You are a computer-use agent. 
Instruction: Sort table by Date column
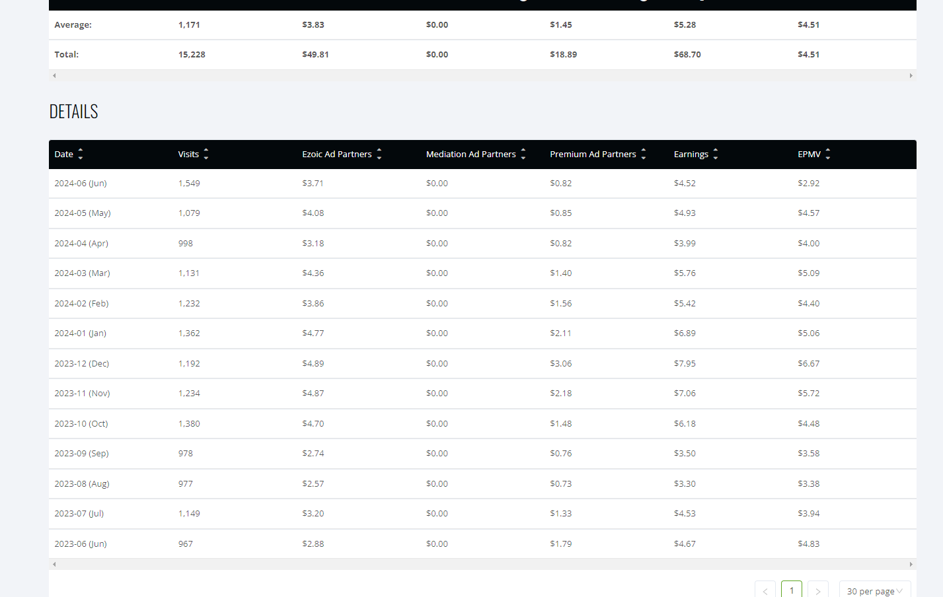click(81, 155)
